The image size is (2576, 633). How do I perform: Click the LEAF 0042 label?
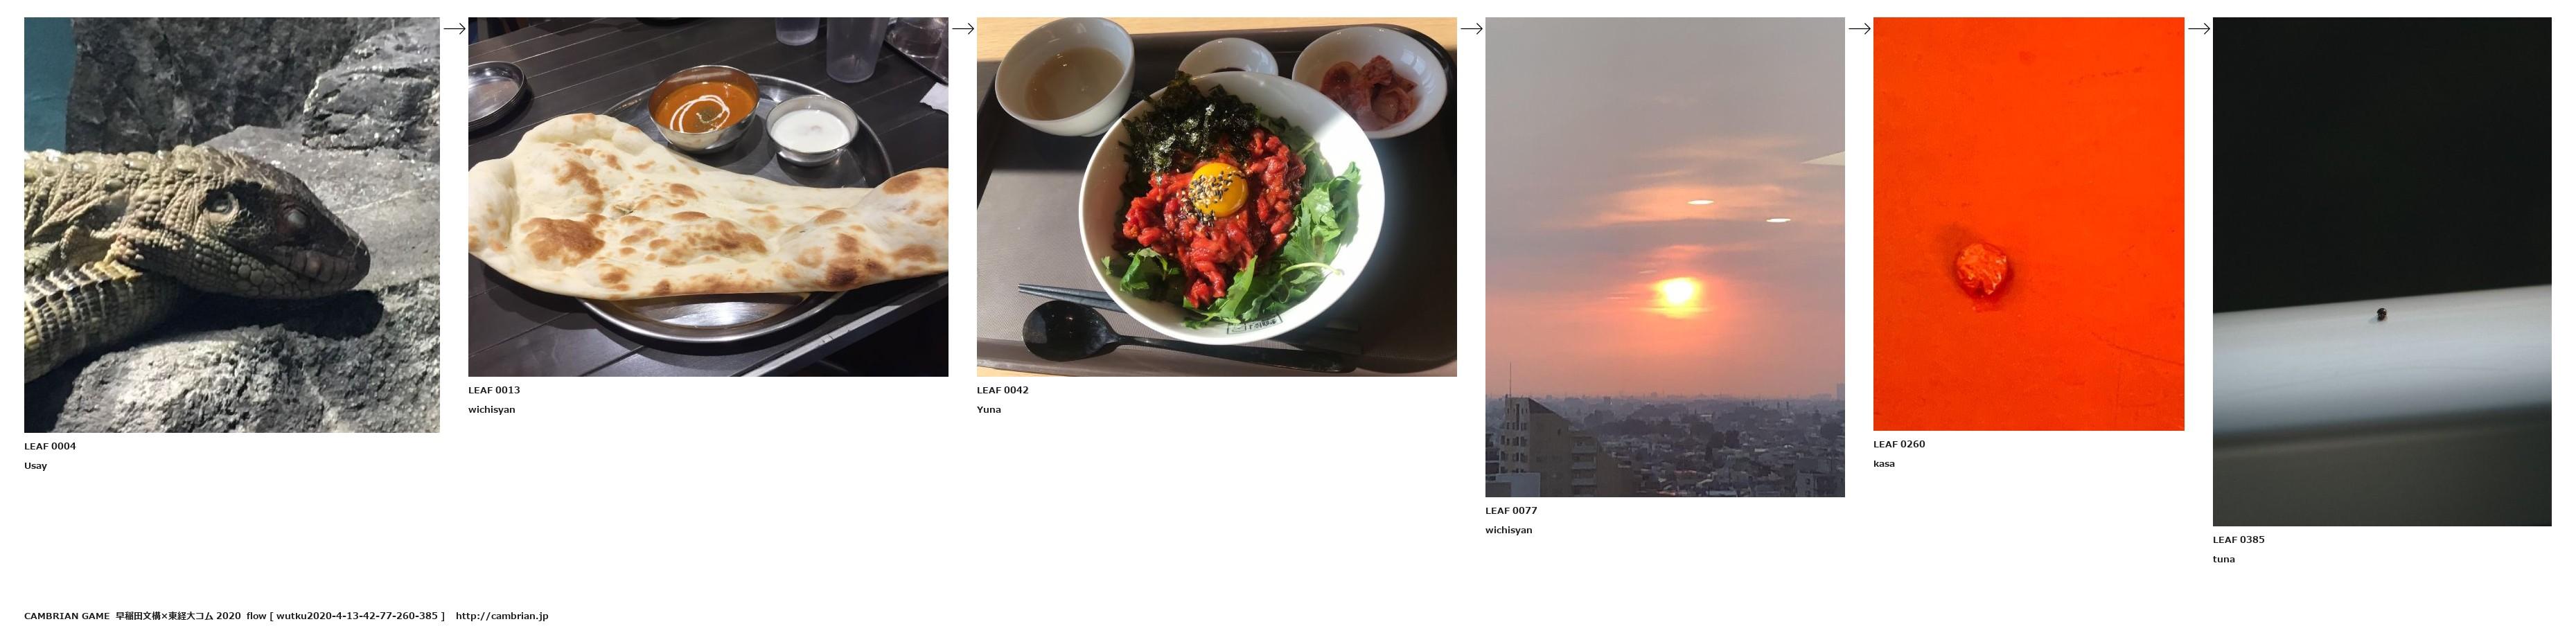1003,391
